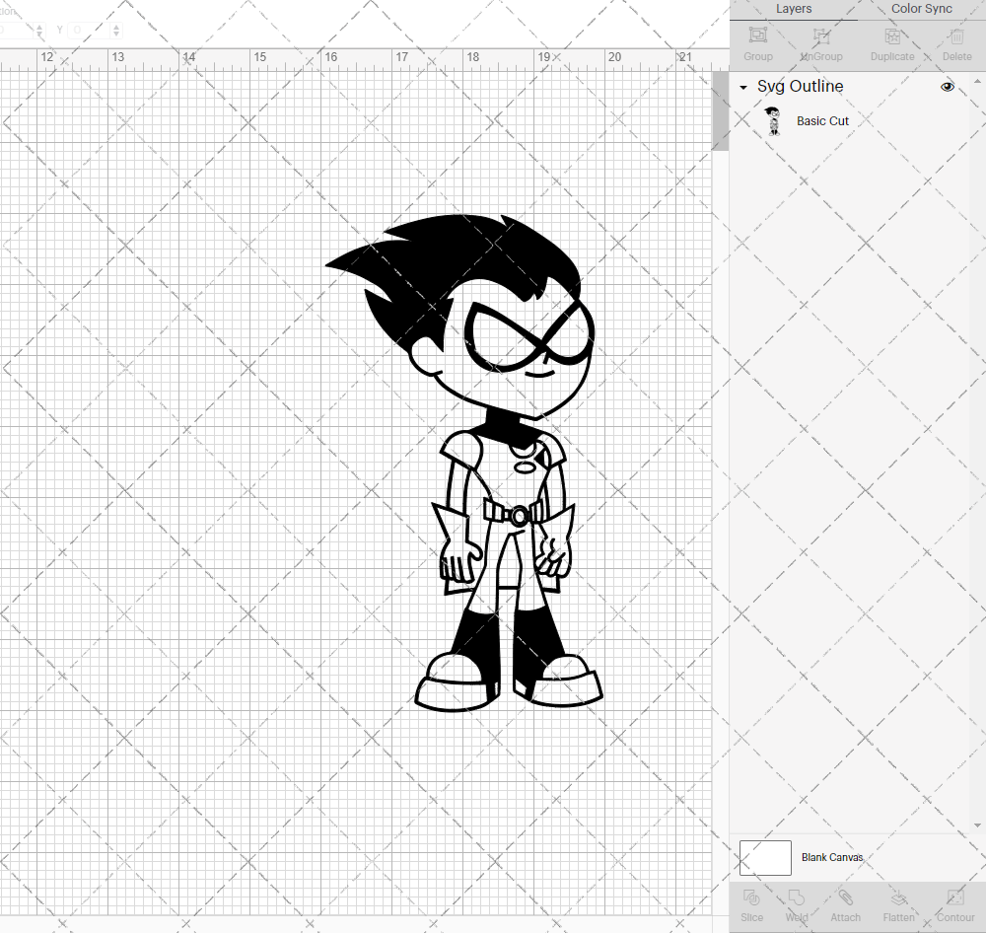986x933 pixels.
Task: Collapse the Svg Outline group
Action: pos(742,87)
